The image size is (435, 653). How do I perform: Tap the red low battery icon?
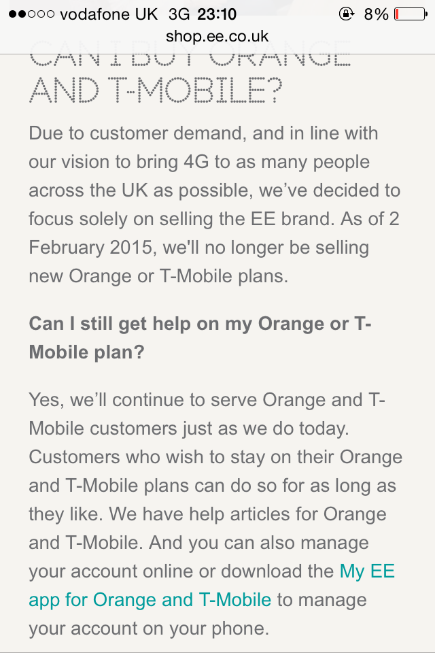pyautogui.click(x=409, y=14)
